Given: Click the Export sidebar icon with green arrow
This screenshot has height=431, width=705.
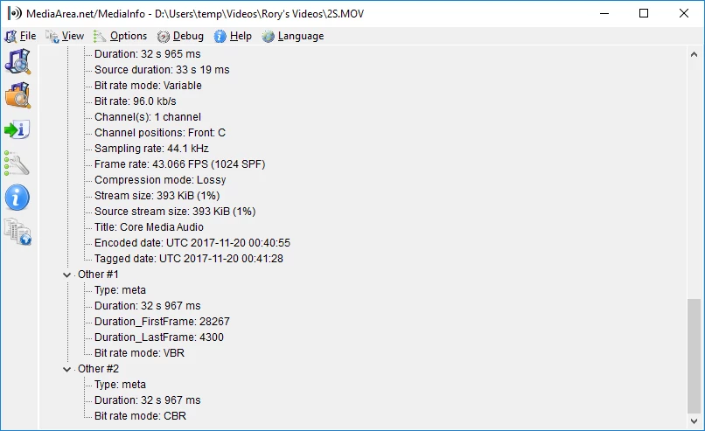Looking at the screenshot, I should coord(17,129).
